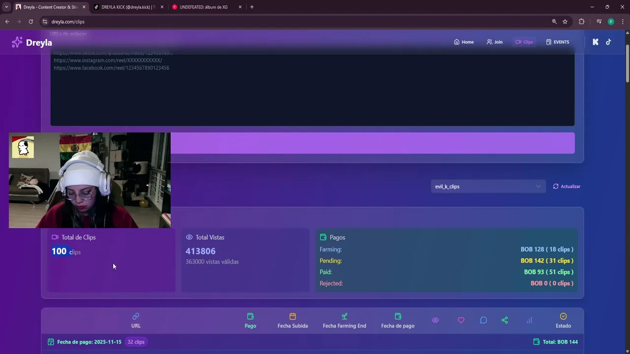This screenshot has width=630, height=354.
Task: Expand the evil_k_clips account dropdown
Action: click(x=488, y=186)
